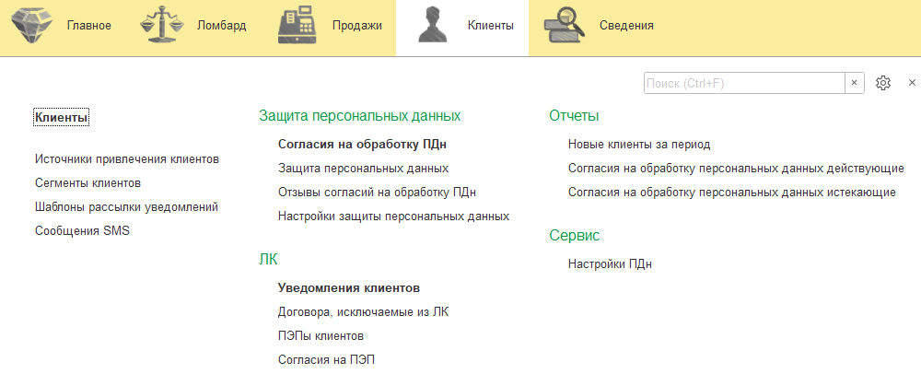Open Уведомления клиентов under ЛК
This screenshot has height=374, width=921.
click(349, 288)
